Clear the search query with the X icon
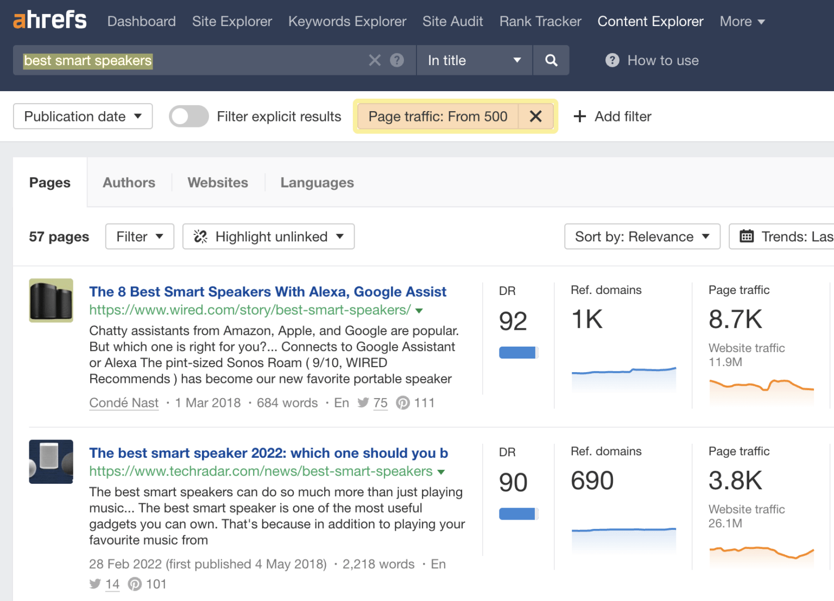 (x=375, y=60)
